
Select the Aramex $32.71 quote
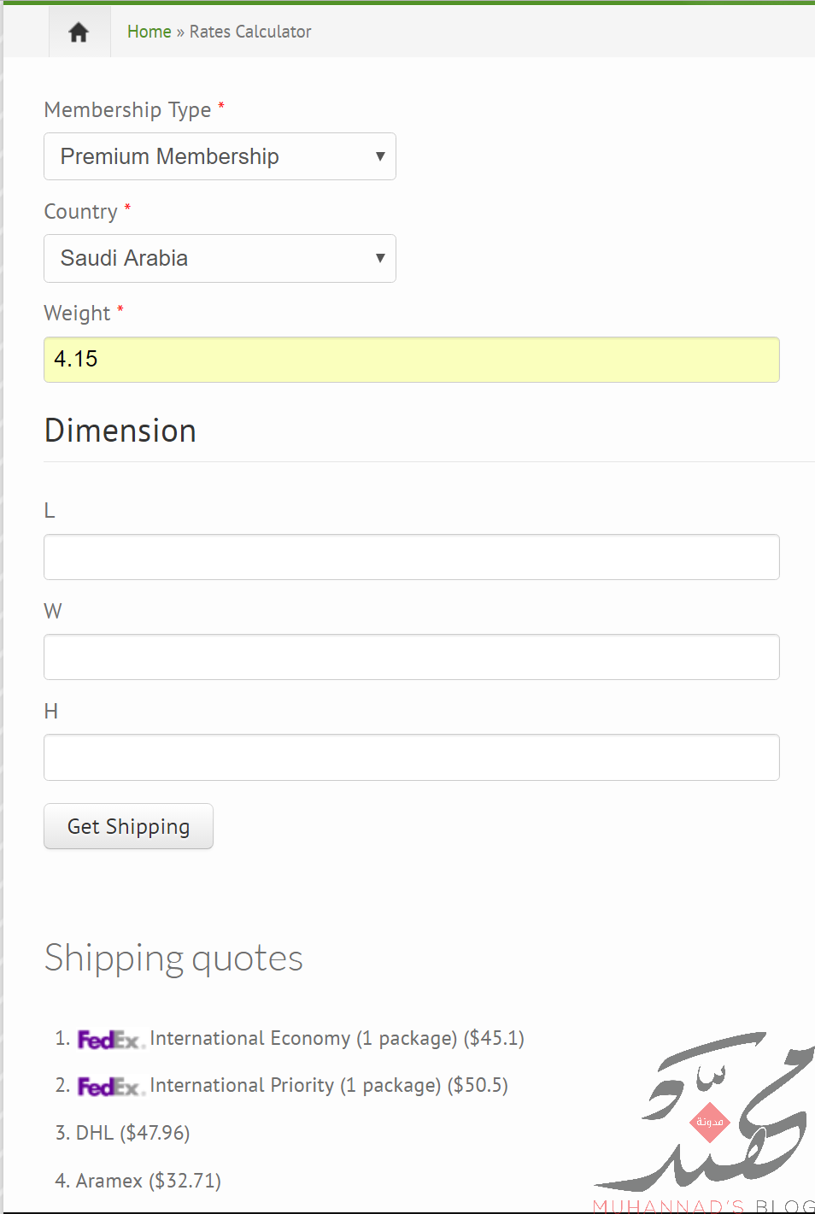click(x=148, y=1181)
